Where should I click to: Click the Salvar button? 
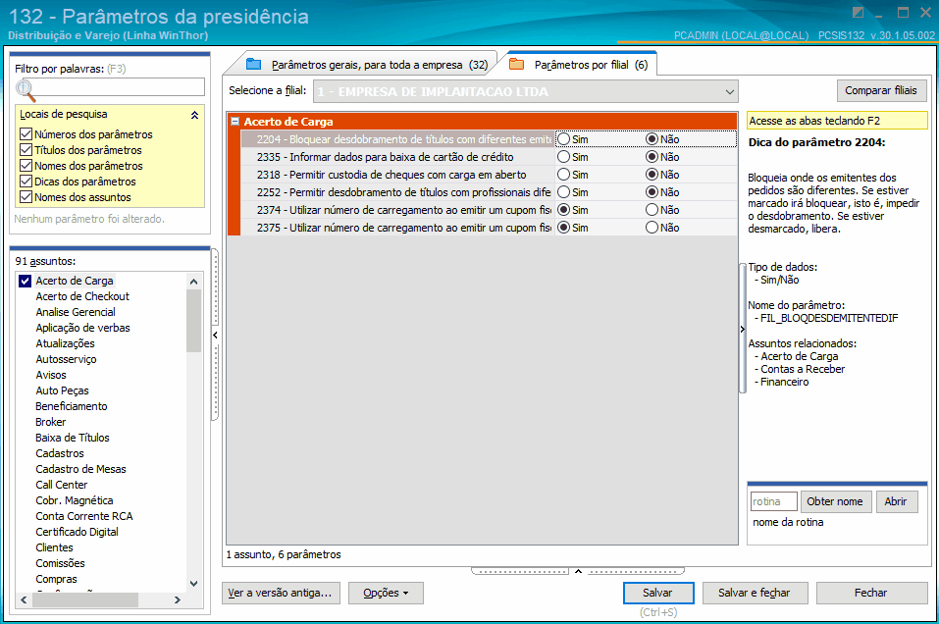point(658,593)
